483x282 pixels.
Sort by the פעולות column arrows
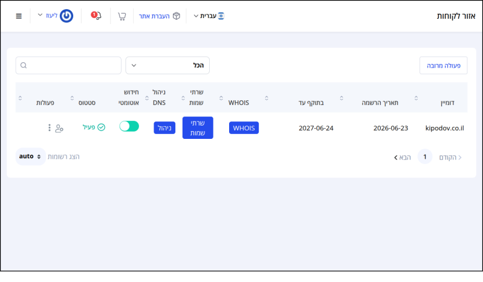(x=20, y=98)
